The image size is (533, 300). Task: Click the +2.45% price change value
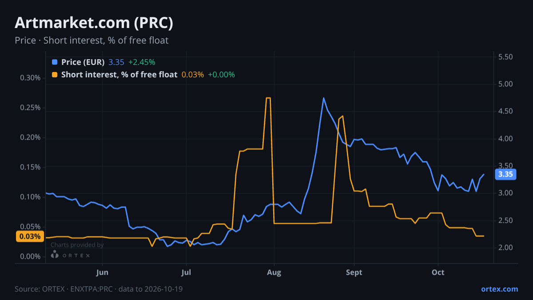142,62
